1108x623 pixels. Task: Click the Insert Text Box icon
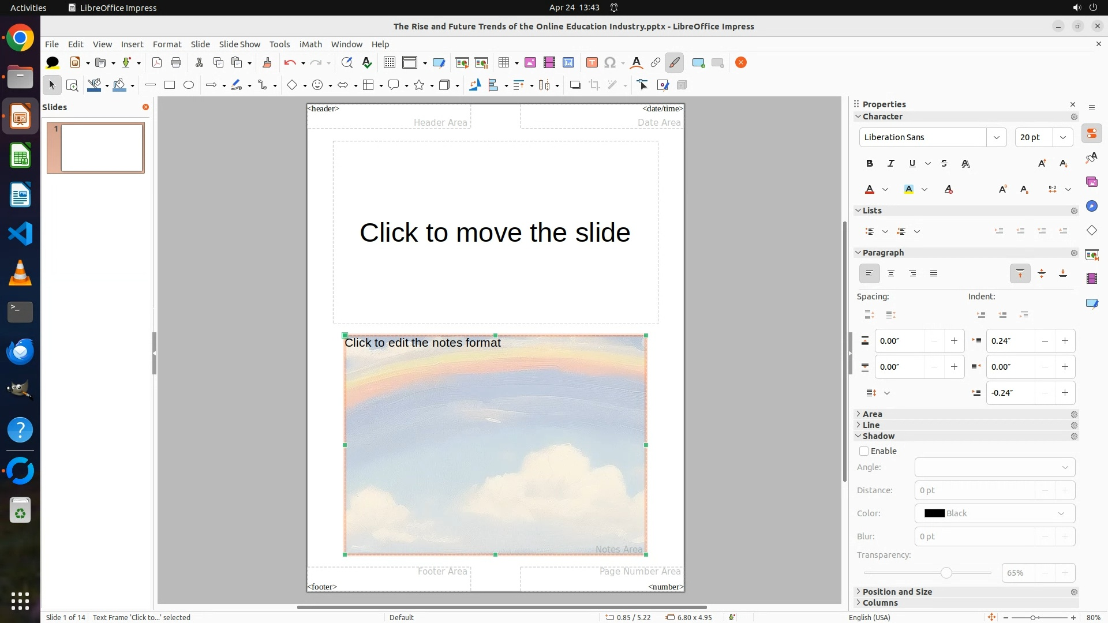pyautogui.click(x=592, y=63)
